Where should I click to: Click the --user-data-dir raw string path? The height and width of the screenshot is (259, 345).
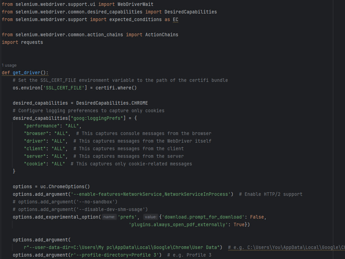pyautogui.click(x=122, y=248)
